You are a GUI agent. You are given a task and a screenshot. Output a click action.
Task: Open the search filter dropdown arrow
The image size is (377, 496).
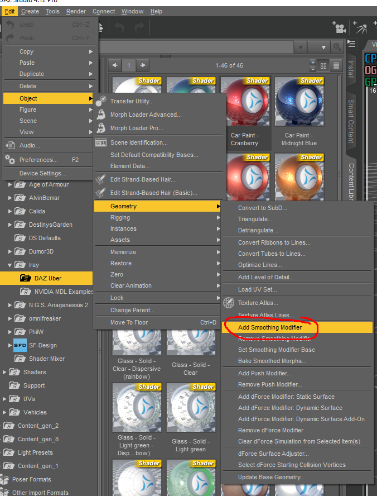pyautogui.click(x=301, y=47)
